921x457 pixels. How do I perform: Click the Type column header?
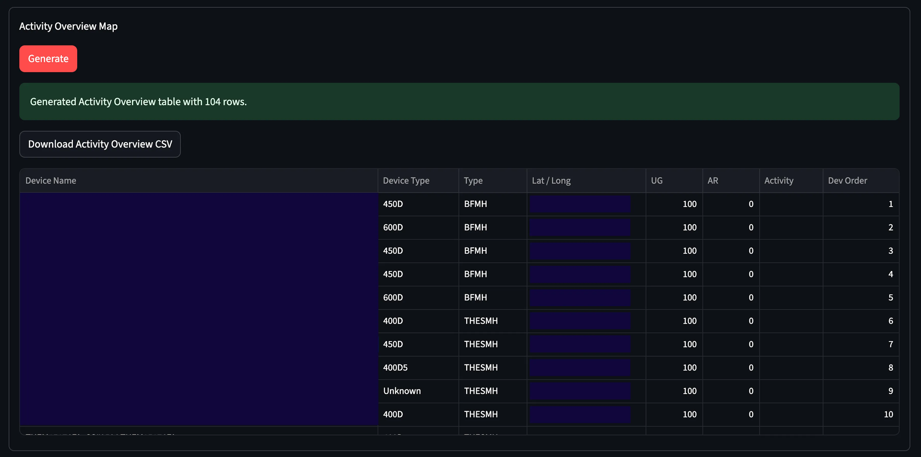coord(473,180)
